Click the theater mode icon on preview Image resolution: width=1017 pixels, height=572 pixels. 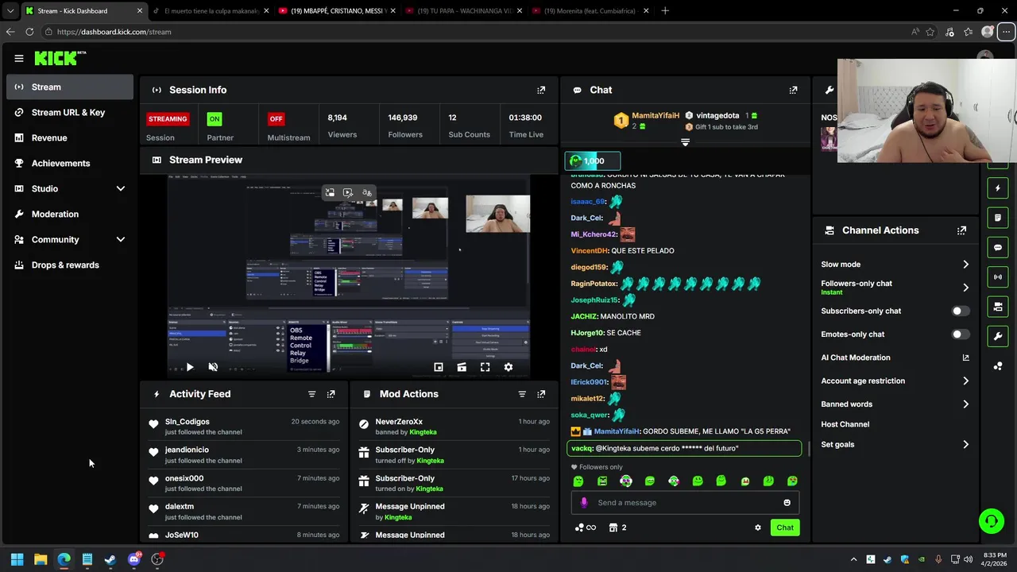coord(462,367)
